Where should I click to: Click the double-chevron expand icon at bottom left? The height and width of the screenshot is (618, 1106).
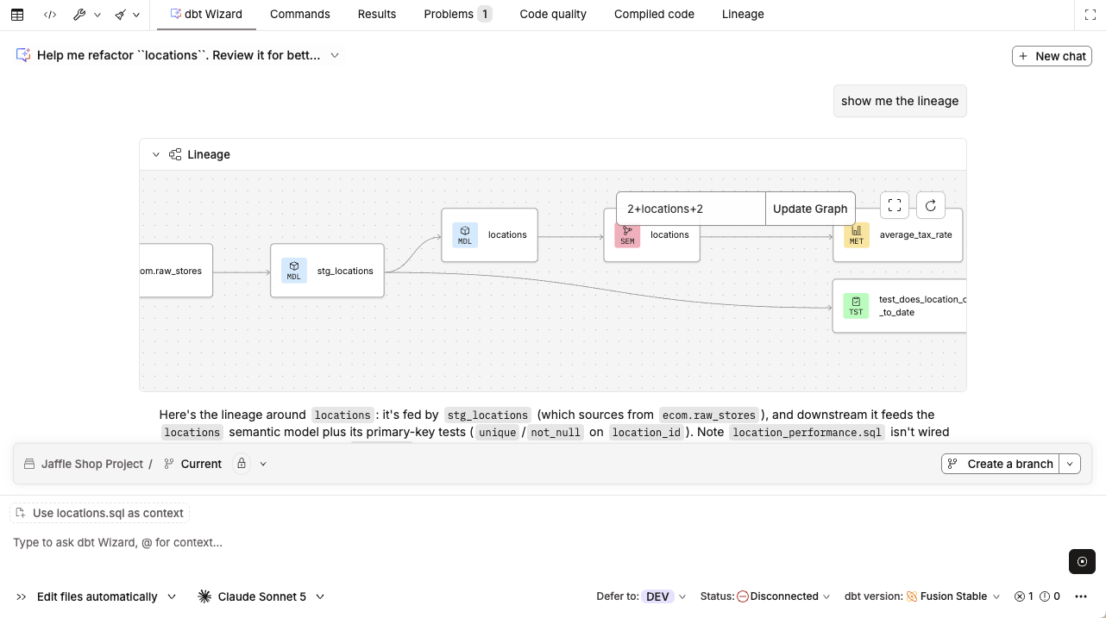pos(22,596)
